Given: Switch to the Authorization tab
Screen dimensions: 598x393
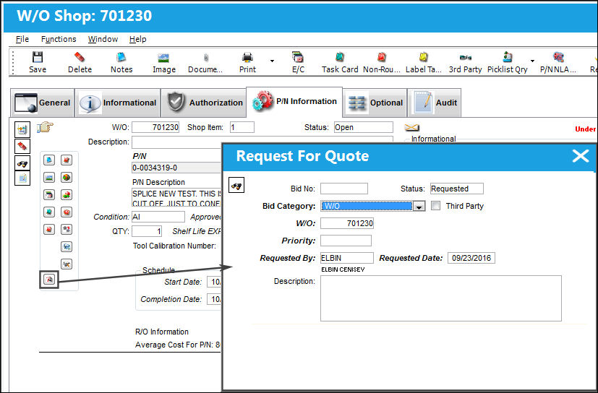Looking at the screenshot, I should [204, 103].
